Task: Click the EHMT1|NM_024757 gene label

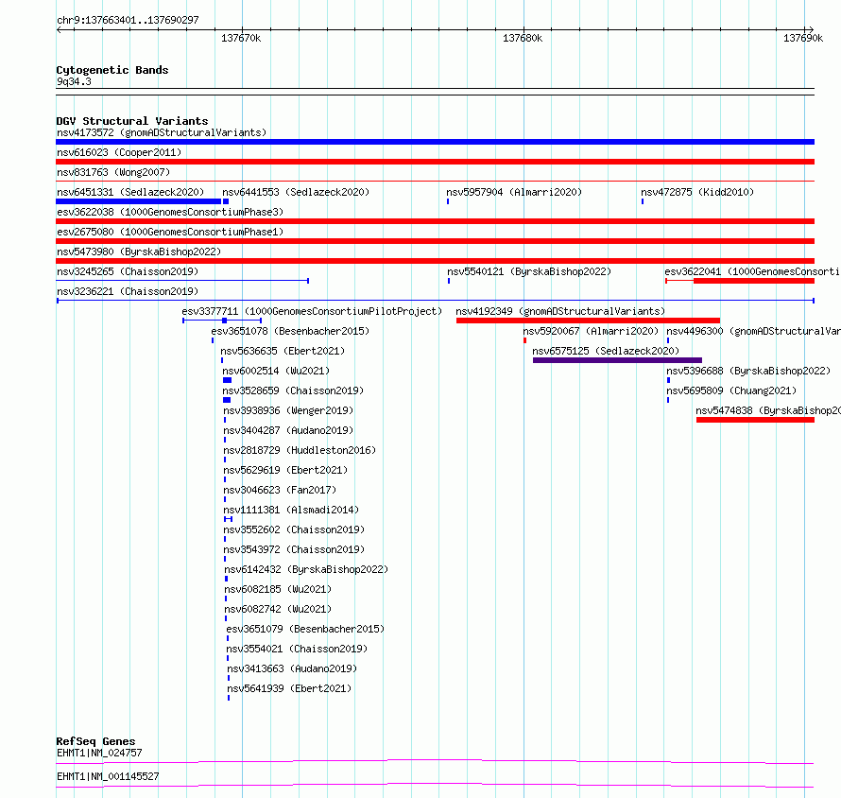Action: (99, 753)
